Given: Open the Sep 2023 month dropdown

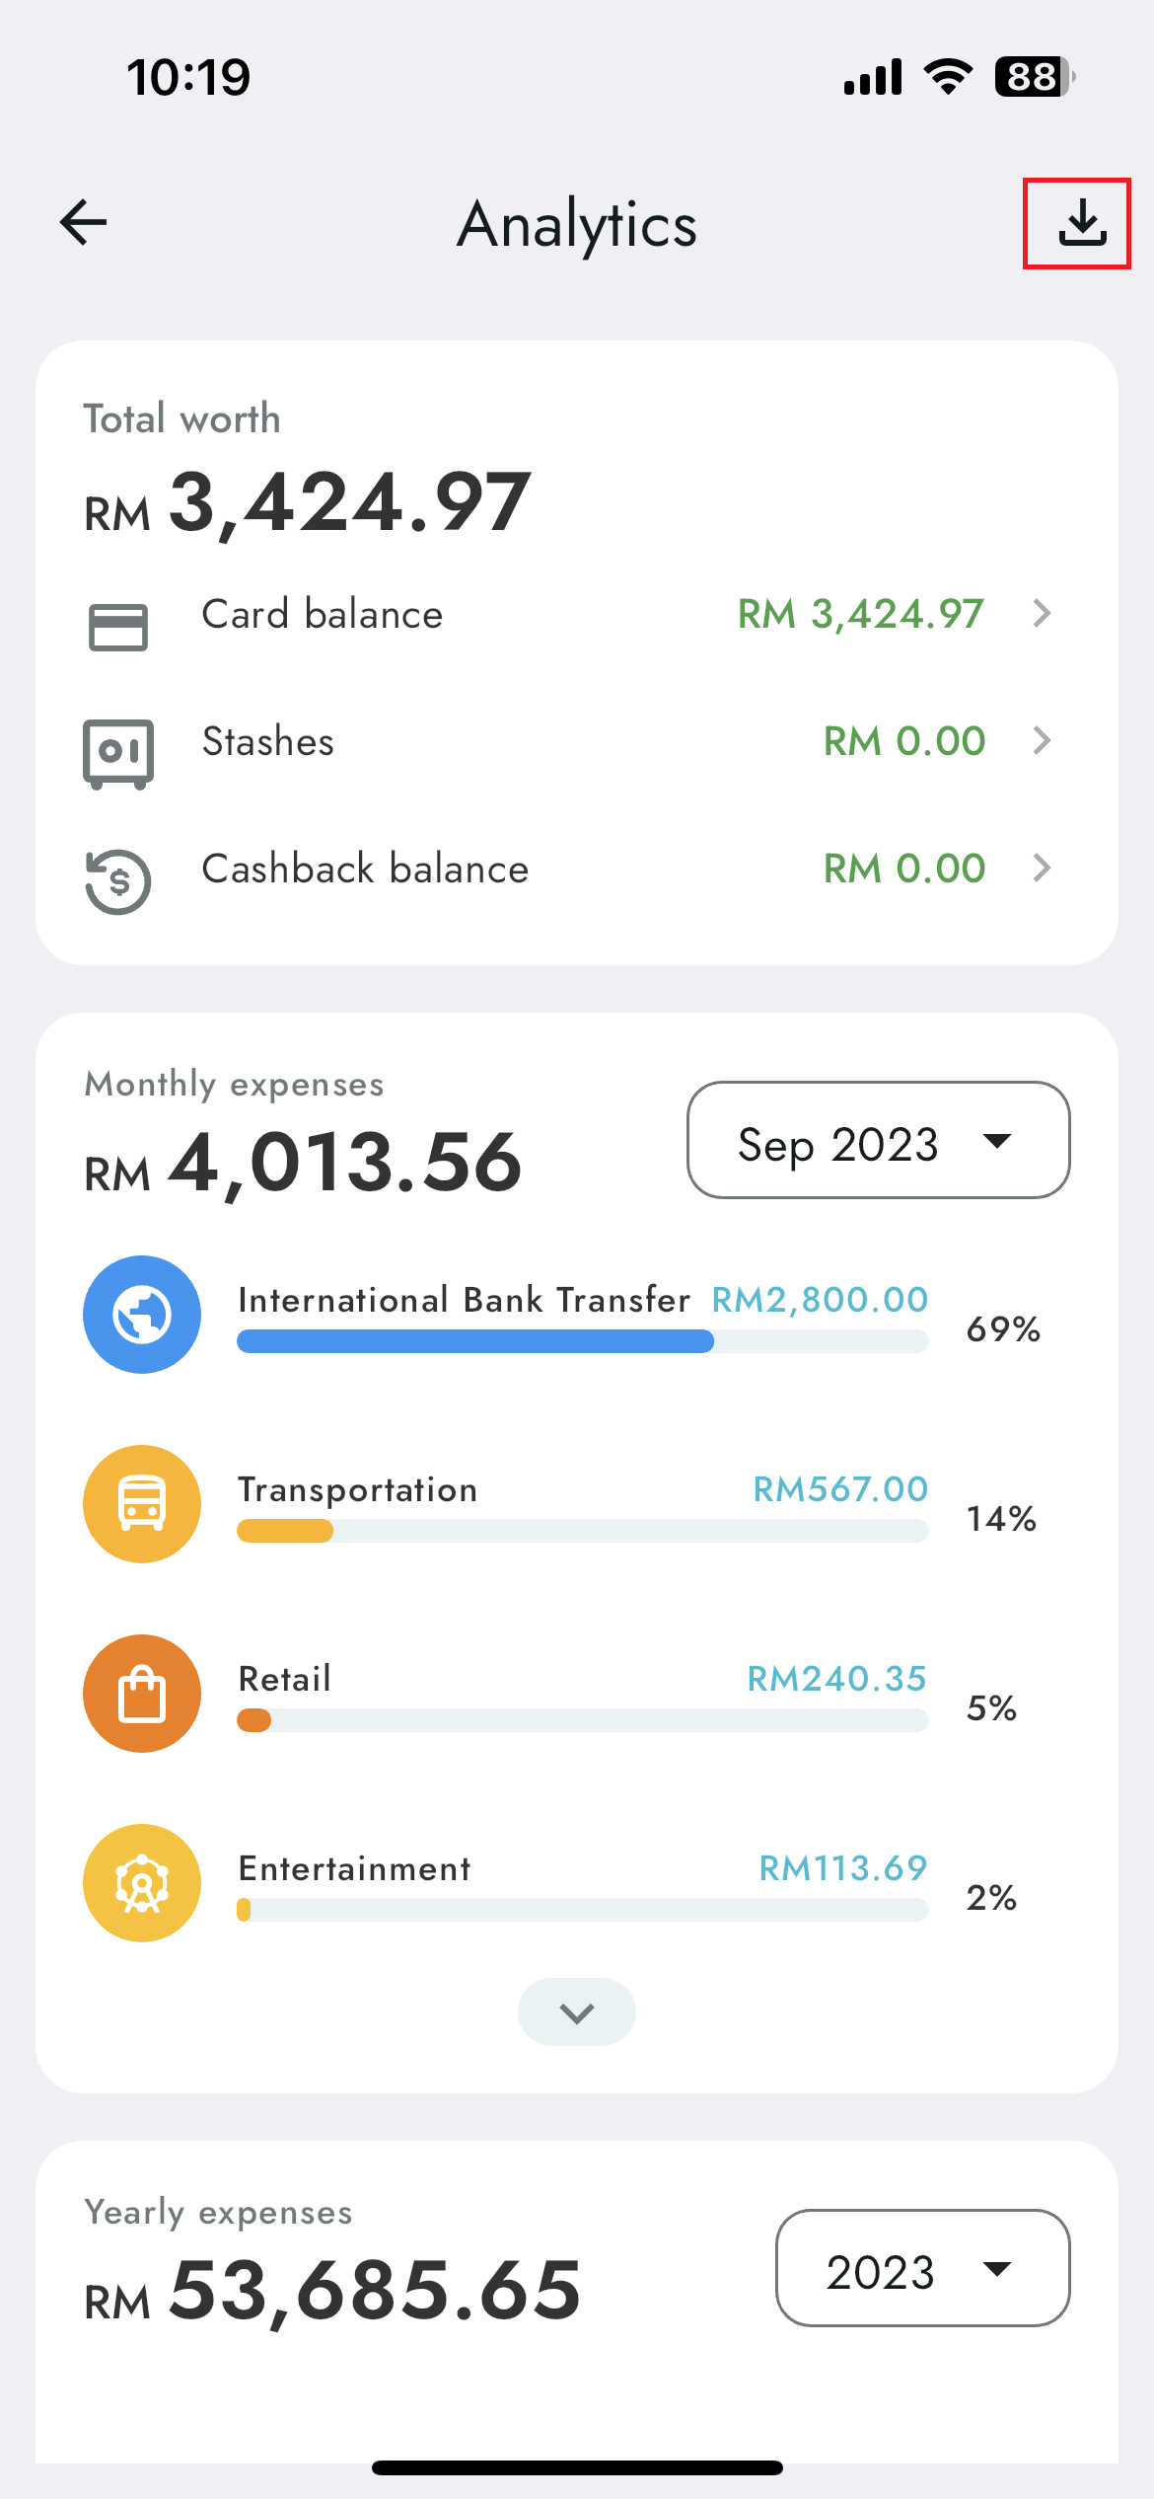Looking at the screenshot, I should click(878, 1140).
